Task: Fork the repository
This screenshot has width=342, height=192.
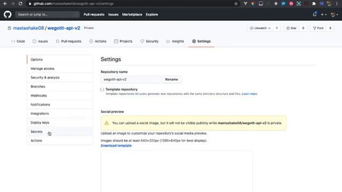Action: tap(318, 28)
